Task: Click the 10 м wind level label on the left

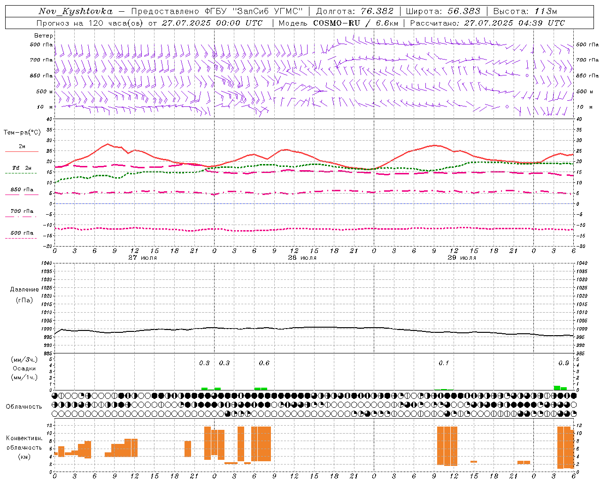Action: pyautogui.click(x=46, y=107)
